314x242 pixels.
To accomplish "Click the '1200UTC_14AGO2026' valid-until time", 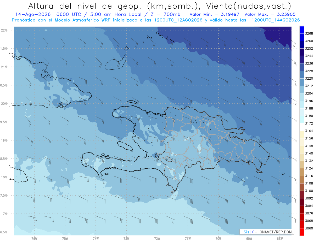I will coord(276,20).
